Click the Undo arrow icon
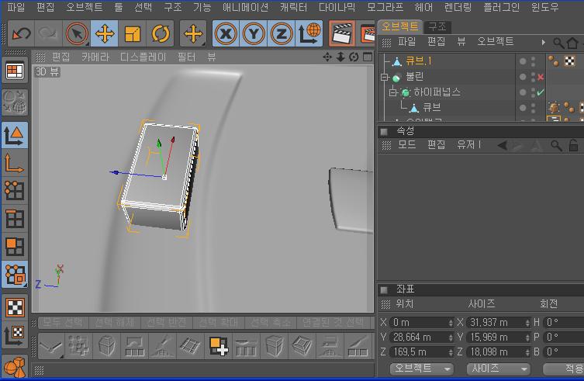The height and width of the screenshot is (381, 584). (x=21, y=34)
